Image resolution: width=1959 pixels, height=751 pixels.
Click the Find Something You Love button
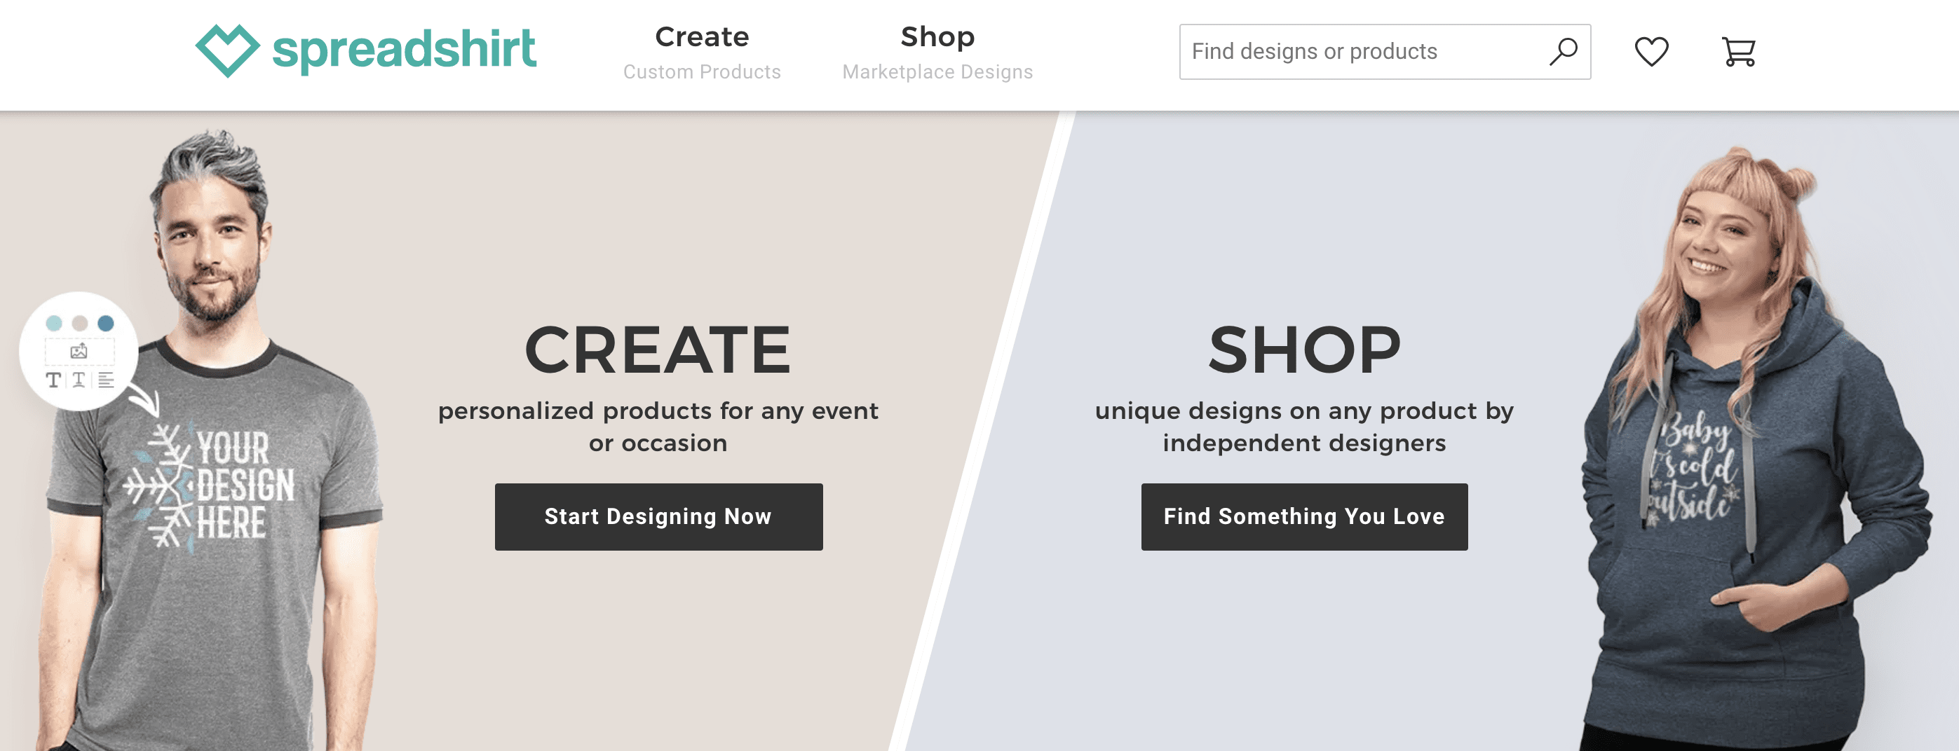pyautogui.click(x=1303, y=516)
